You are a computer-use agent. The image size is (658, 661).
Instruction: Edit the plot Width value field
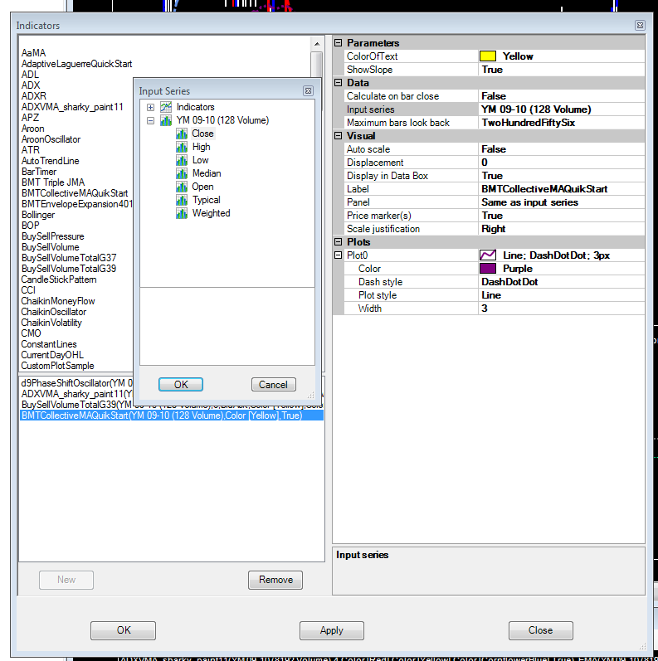562,309
